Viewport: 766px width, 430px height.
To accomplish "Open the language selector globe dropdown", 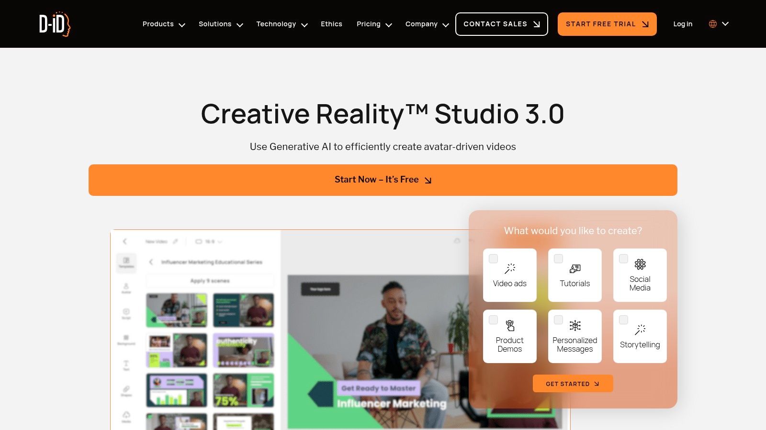I will [x=717, y=23].
